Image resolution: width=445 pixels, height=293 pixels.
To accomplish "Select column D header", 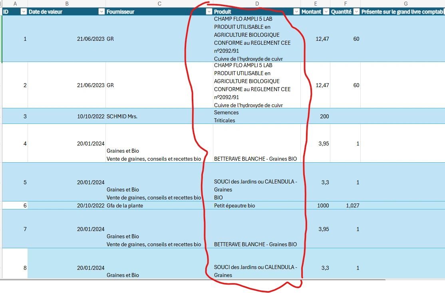I will point(257,4).
